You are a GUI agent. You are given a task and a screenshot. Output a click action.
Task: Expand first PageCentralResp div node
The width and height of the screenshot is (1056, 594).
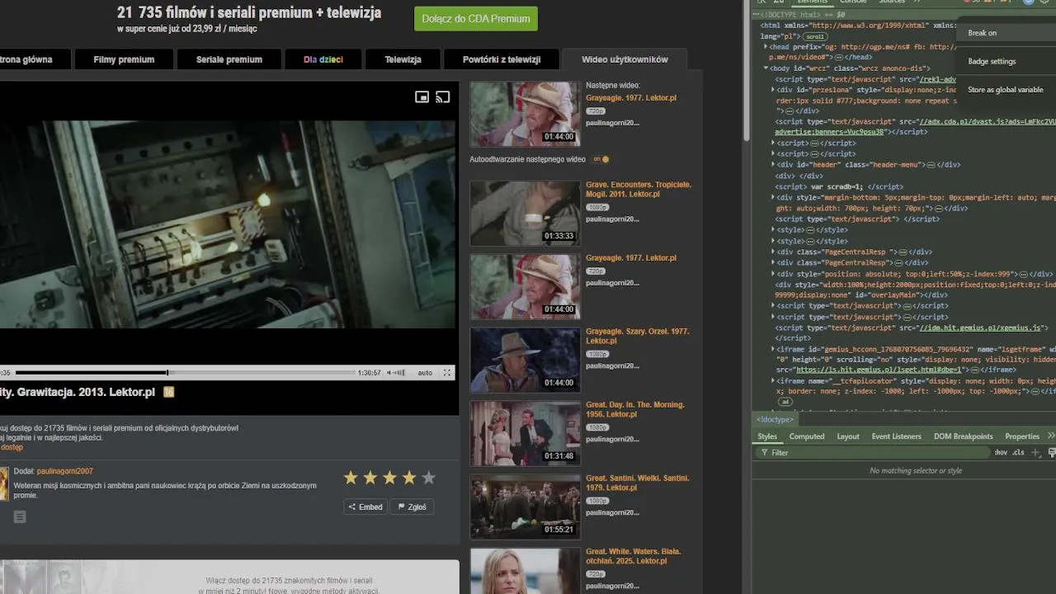tap(773, 252)
